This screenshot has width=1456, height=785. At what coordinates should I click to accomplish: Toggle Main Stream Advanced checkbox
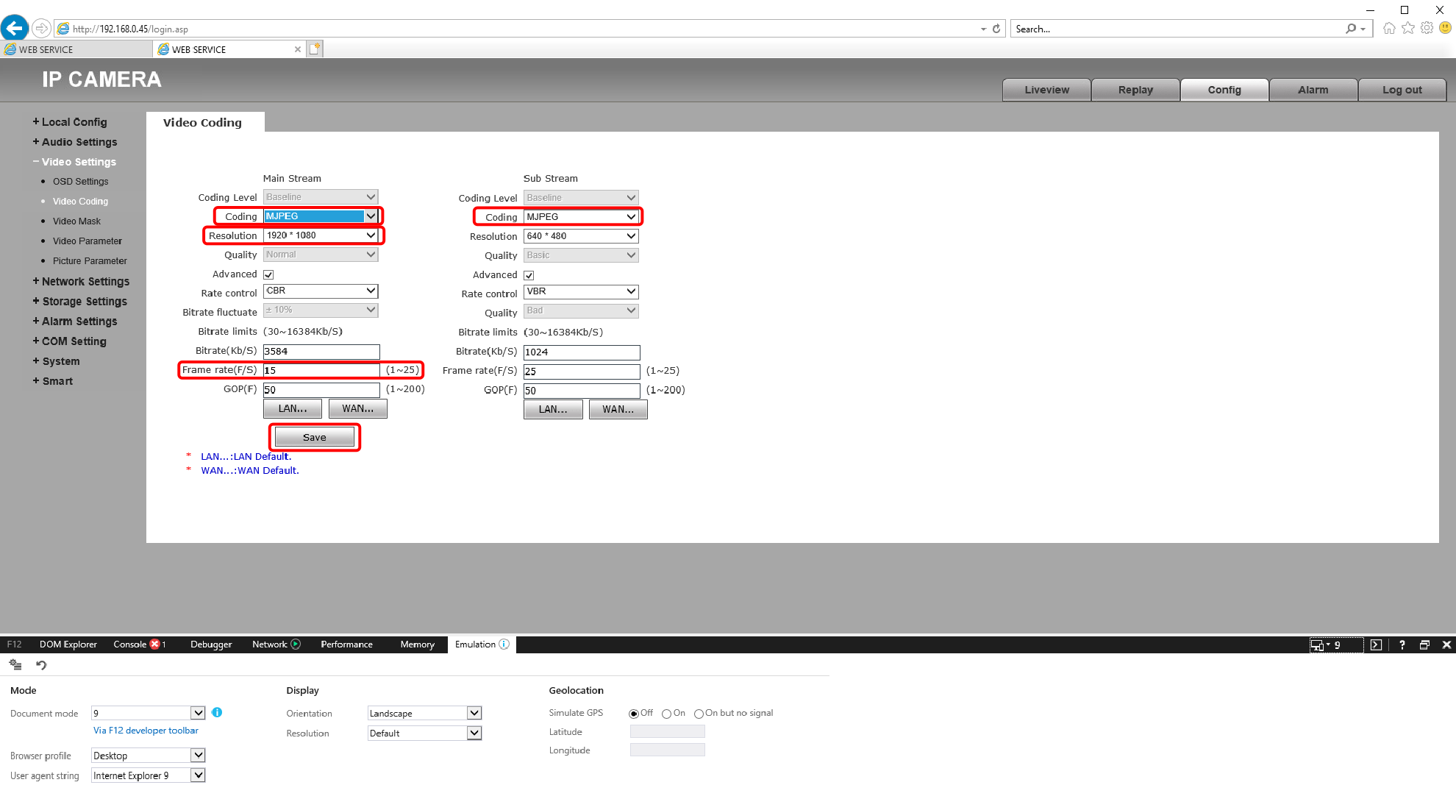point(268,274)
